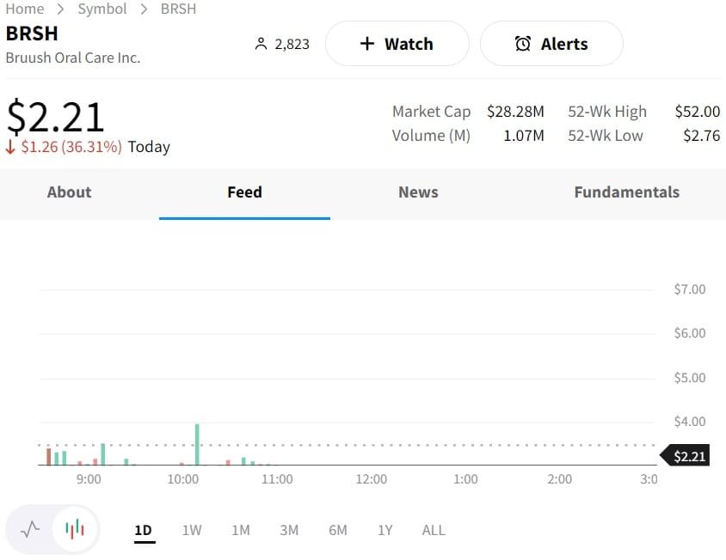Switch to line chart view icon
The width and height of the screenshot is (726, 560).
click(30, 529)
